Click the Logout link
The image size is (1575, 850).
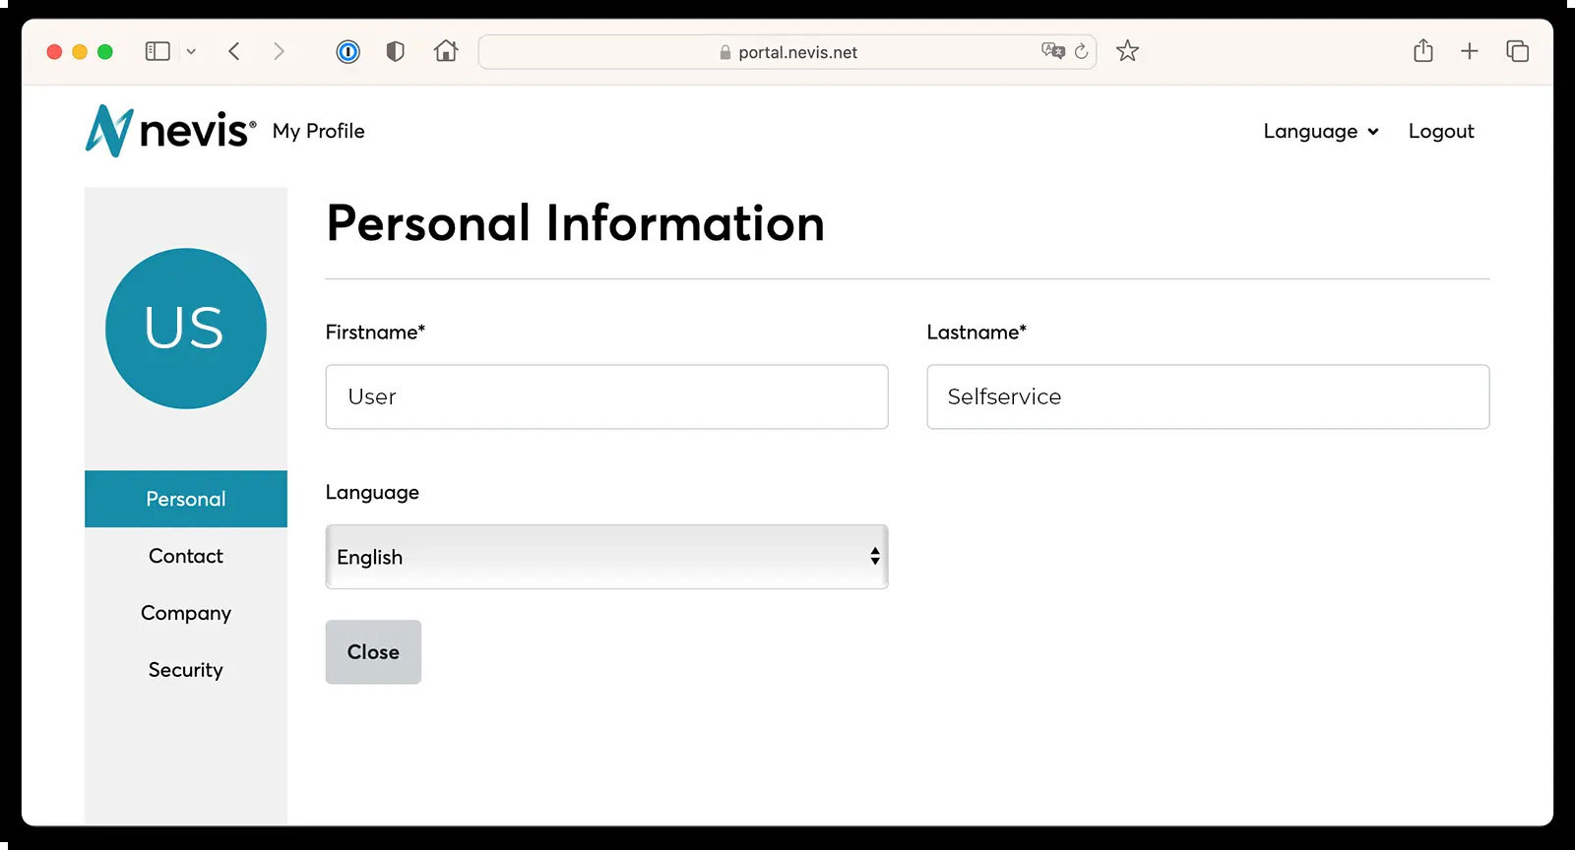pyautogui.click(x=1441, y=132)
